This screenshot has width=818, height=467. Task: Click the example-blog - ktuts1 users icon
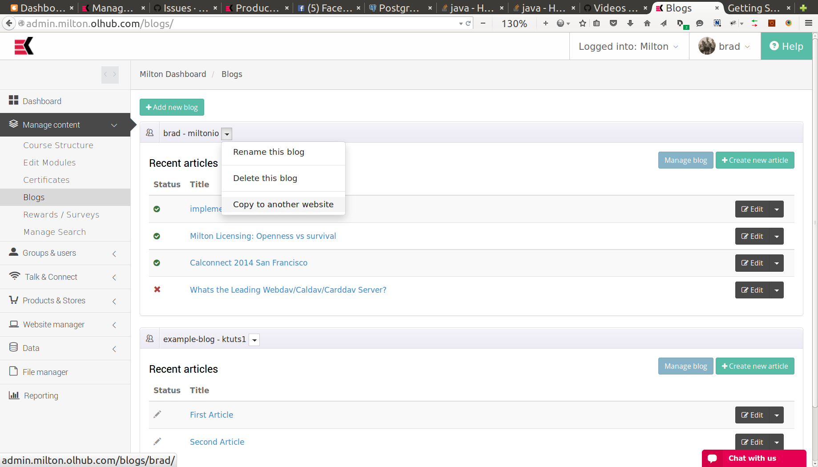point(149,338)
